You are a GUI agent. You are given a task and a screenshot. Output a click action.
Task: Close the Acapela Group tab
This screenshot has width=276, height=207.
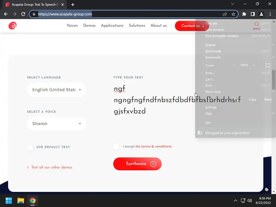tap(63, 5)
